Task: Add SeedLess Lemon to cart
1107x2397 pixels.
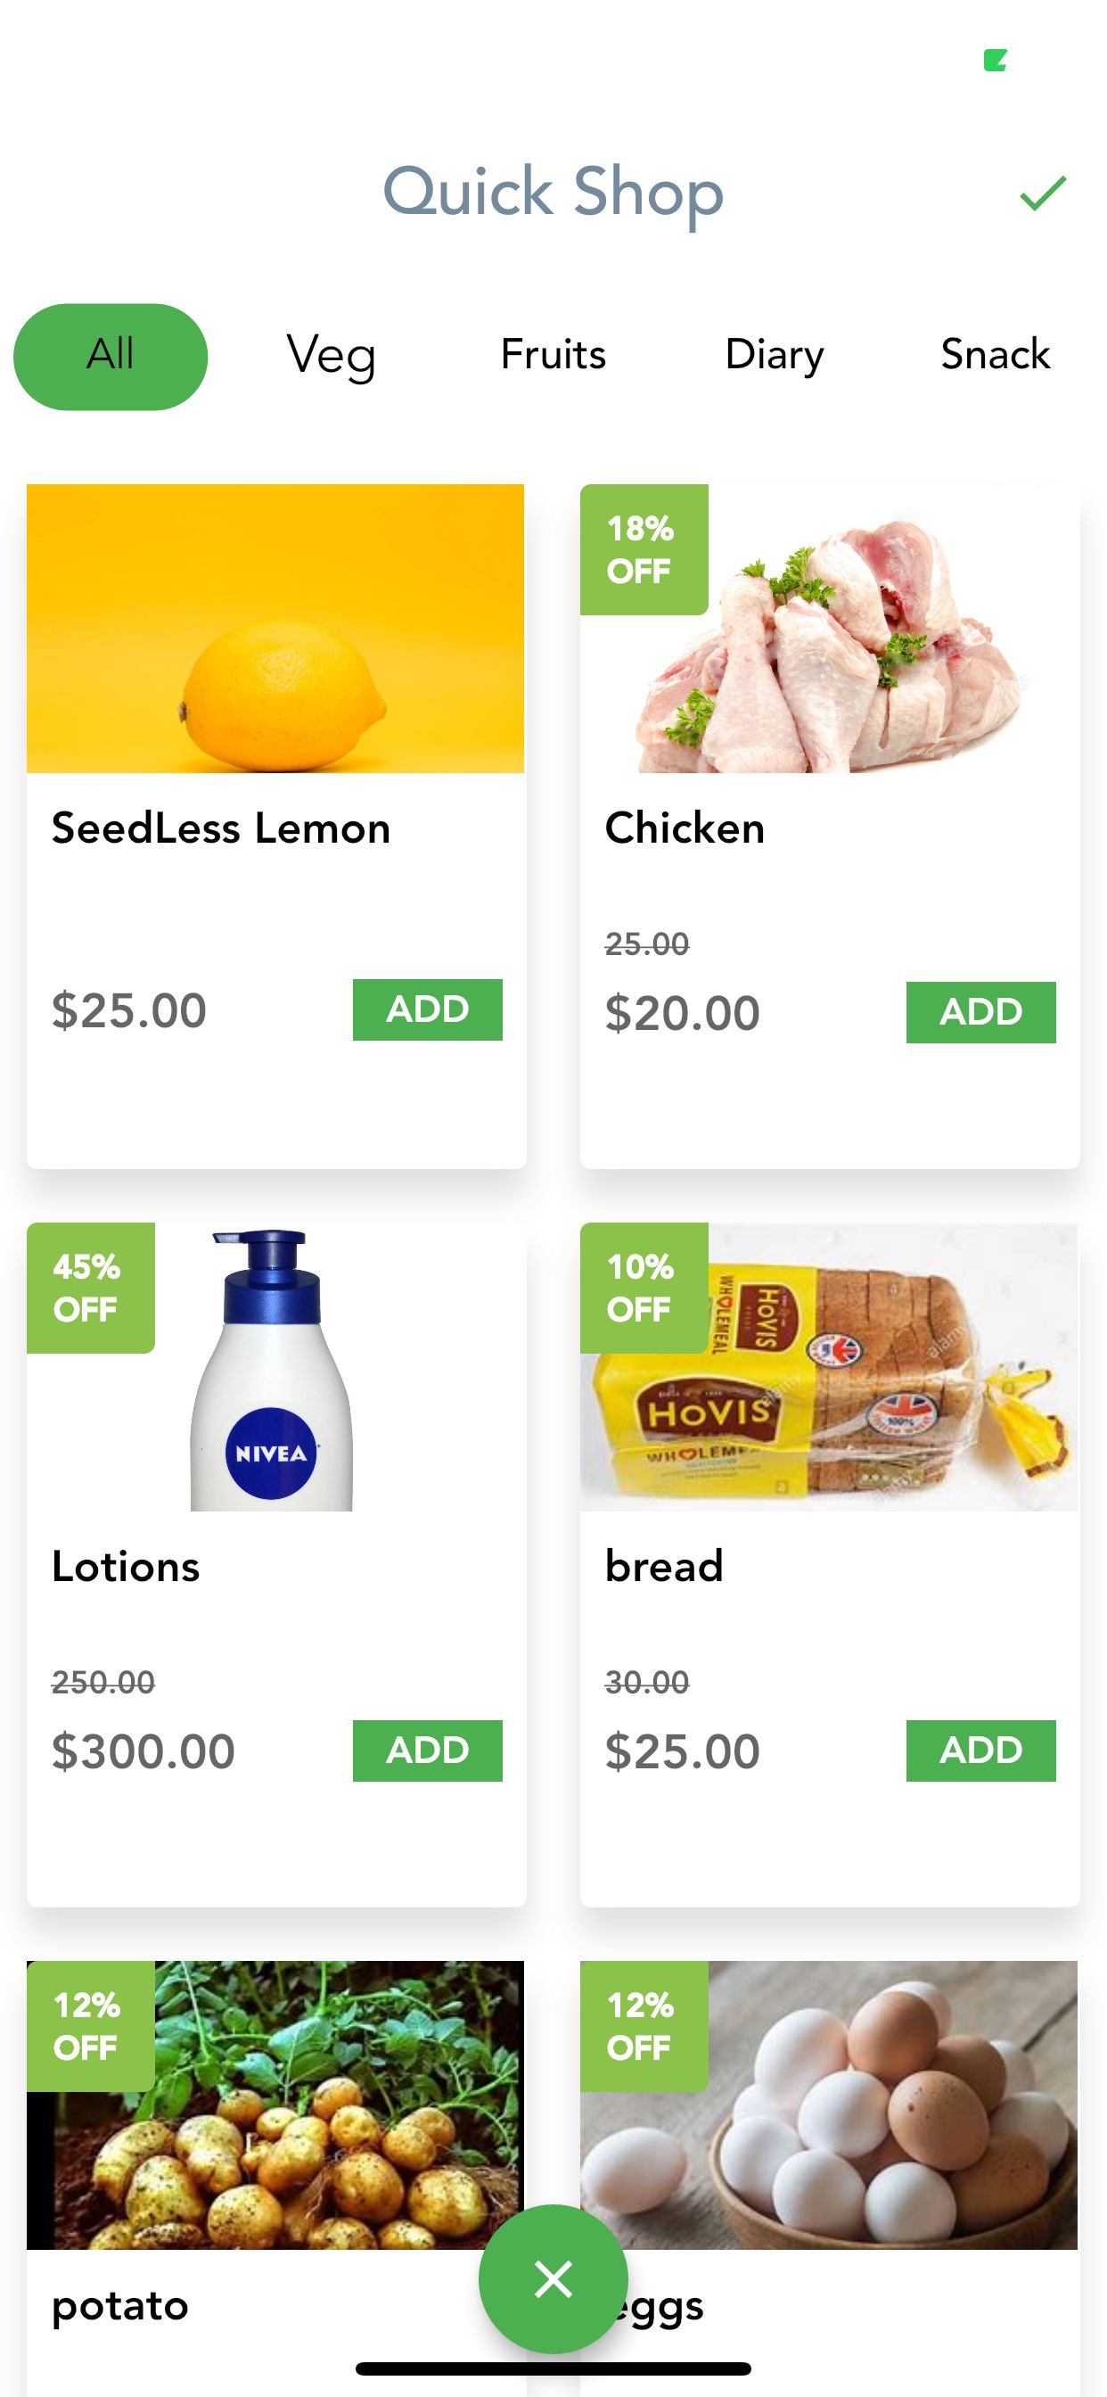Action: pyautogui.click(x=427, y=1009)
